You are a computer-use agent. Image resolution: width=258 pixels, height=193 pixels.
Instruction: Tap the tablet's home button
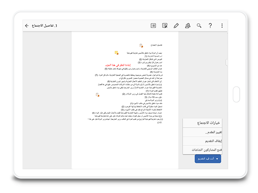coord(236,94)
